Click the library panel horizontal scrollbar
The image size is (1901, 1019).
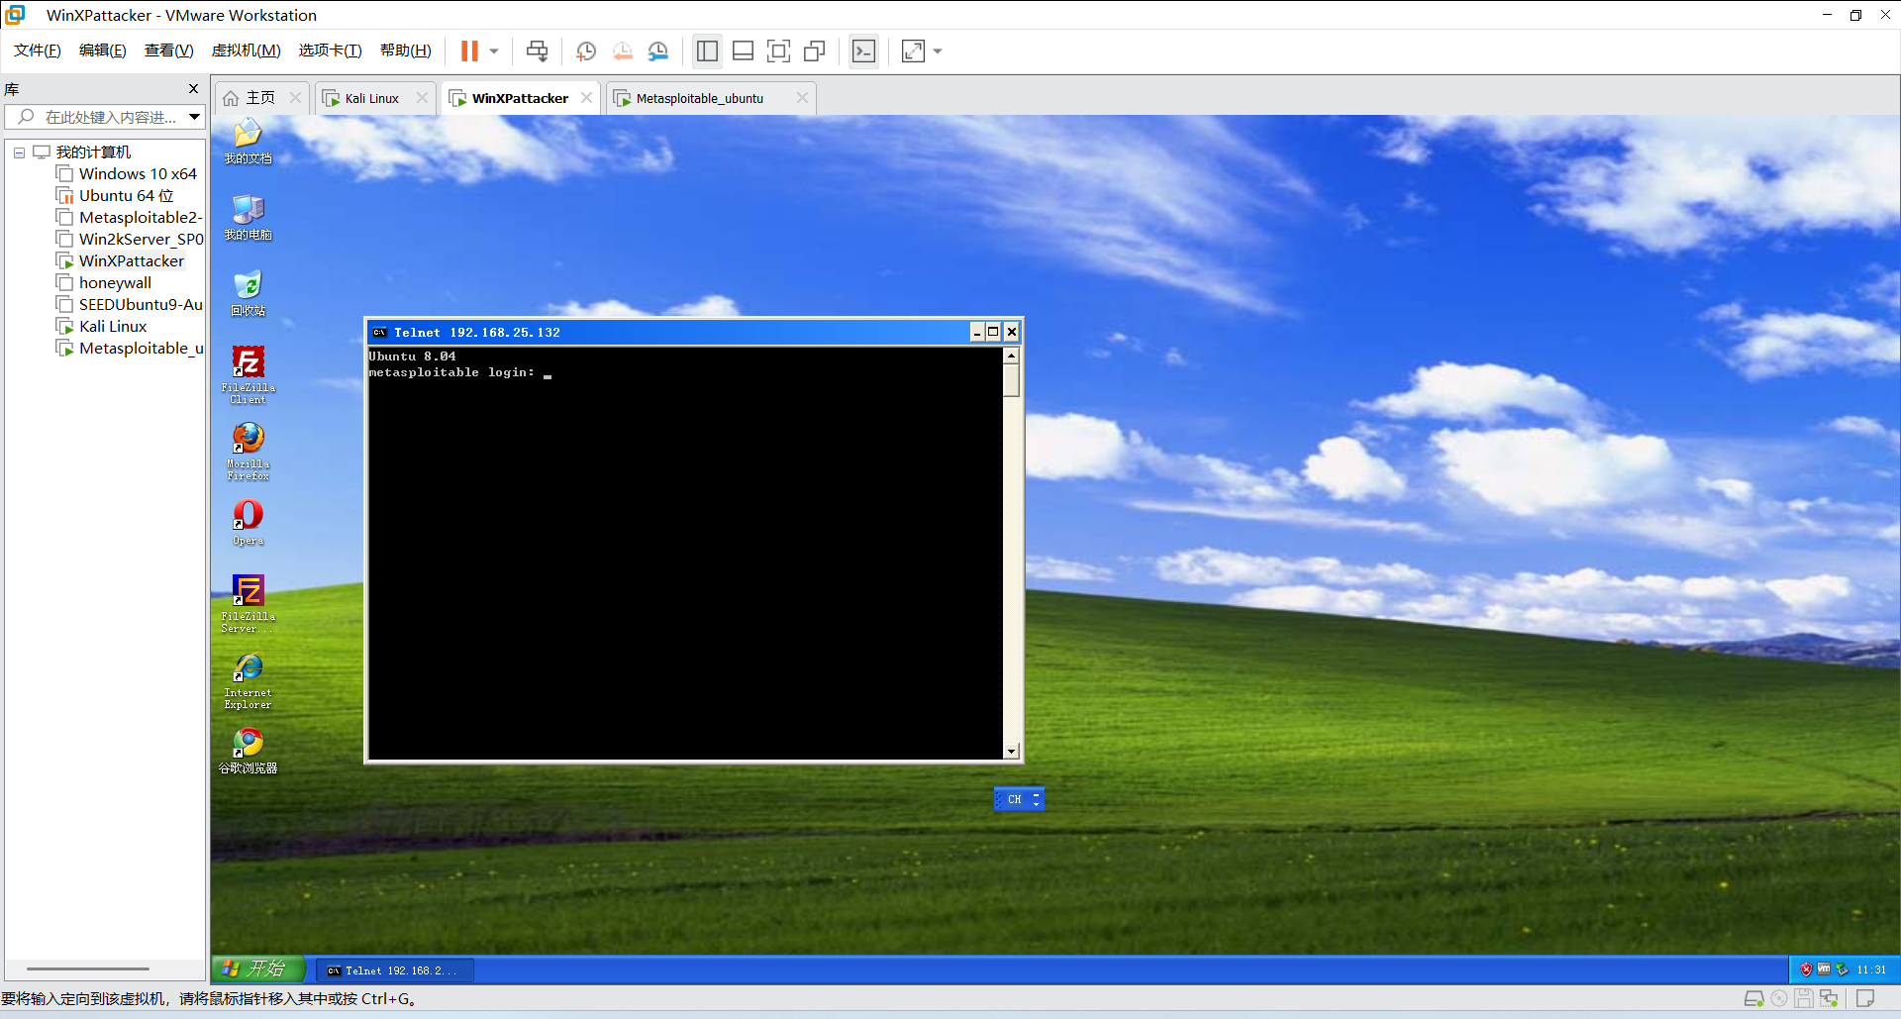tap(87, 968)
